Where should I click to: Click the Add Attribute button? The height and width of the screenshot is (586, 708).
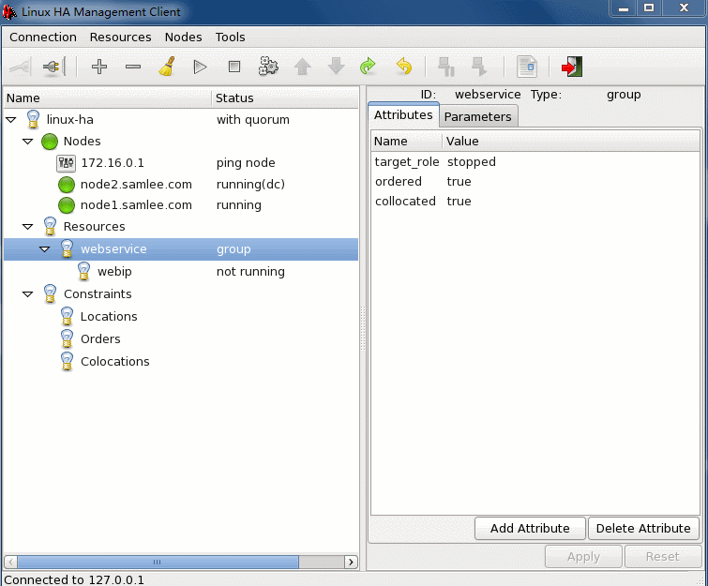click(x=530, y=528)
